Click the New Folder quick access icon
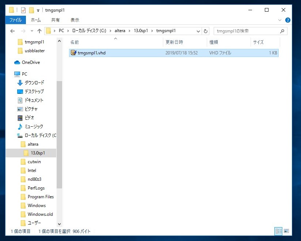301x241 pixels. (31, 10)
